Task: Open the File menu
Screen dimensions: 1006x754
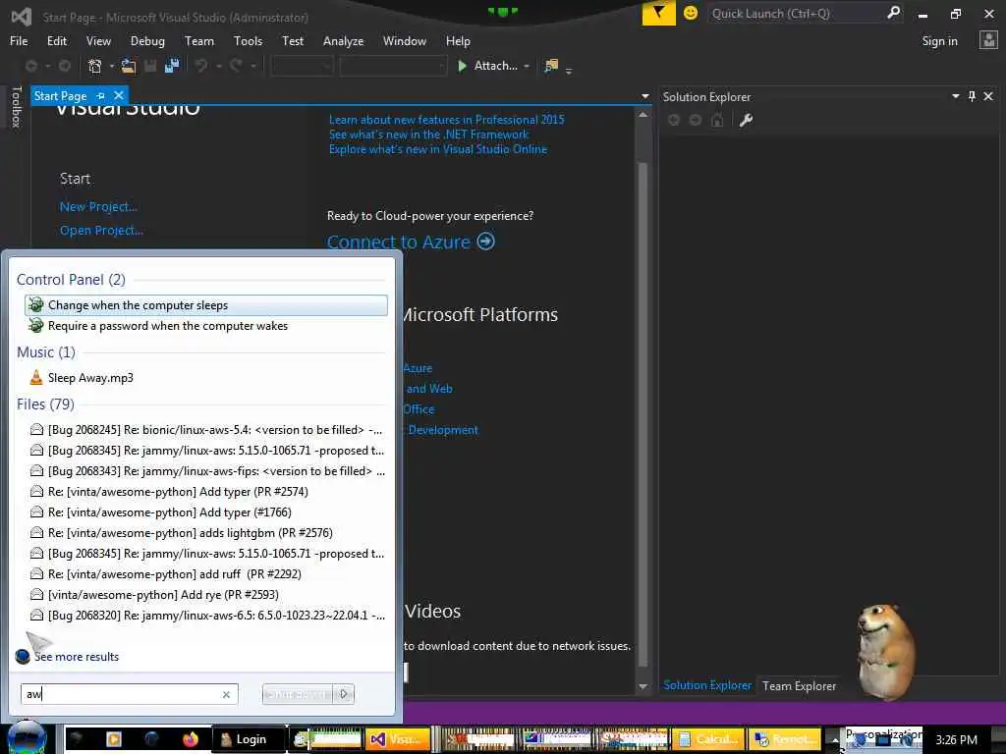Action: (19, 41)
